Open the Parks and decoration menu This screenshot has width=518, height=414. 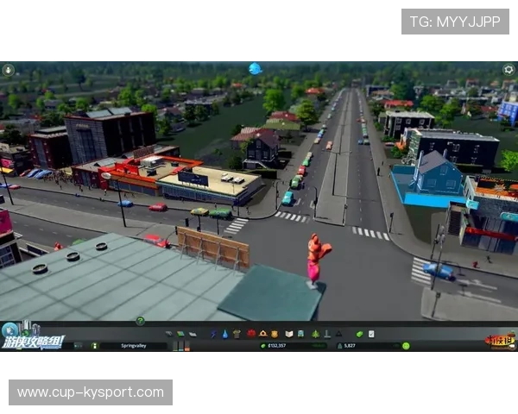pyautogui.click(x=315, y=334)
